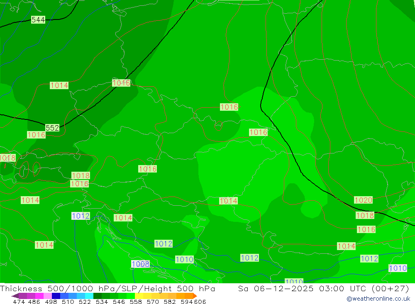The width and height of the screenshot is (415, 304).
Task: Click the 546 legend value
Action: 119,302
